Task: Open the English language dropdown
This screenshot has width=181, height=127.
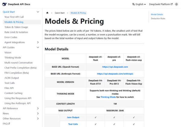Action: click(139, 4)
